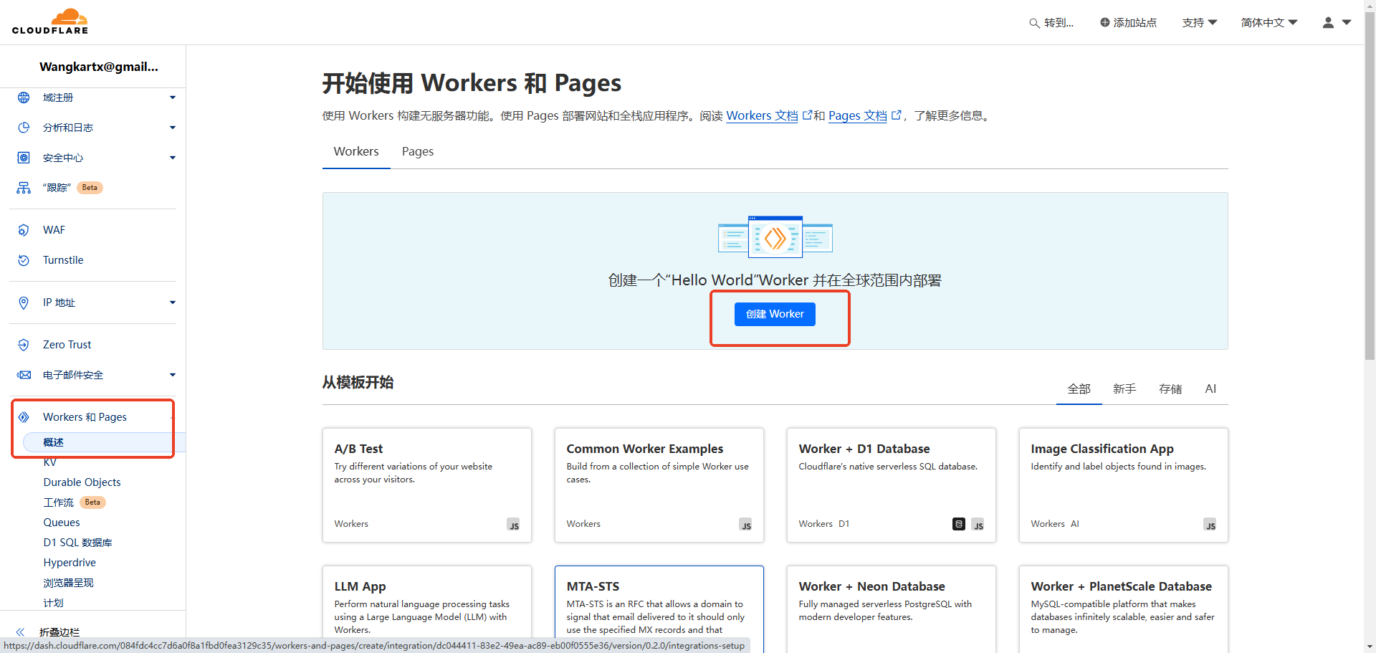
Task: Open the user account profile icon
Action: 1328,22
